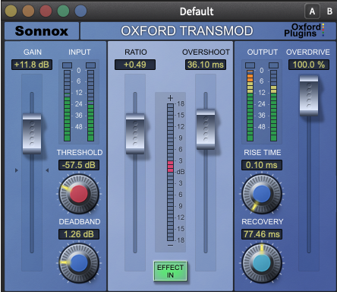This screenshot has width=337, height=292.
Task: Click right output meter clip indicator
Action: point(273,65)
